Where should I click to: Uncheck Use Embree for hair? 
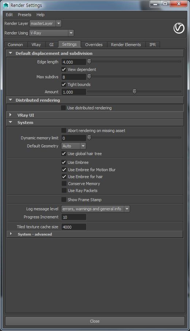tap(64, 177)
